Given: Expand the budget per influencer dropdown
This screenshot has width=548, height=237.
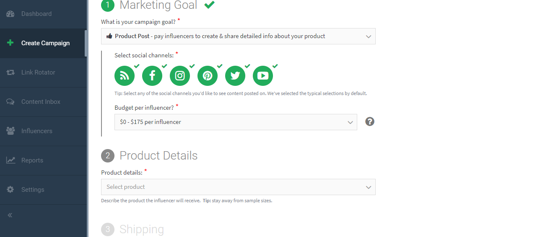Looking at the screenshot, I should [236, 122].
